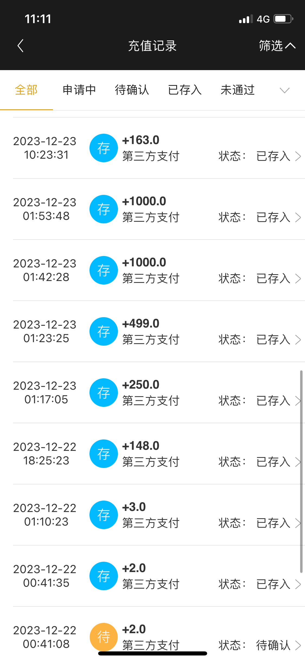Select the 已存入 tab
The height and width of the screenshot is (662, 305).
185,90
